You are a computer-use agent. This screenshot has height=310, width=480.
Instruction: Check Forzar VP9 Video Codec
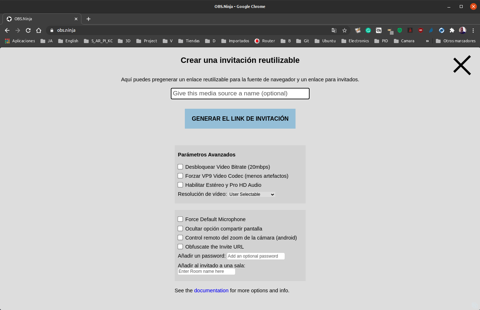tap(180, 176)
